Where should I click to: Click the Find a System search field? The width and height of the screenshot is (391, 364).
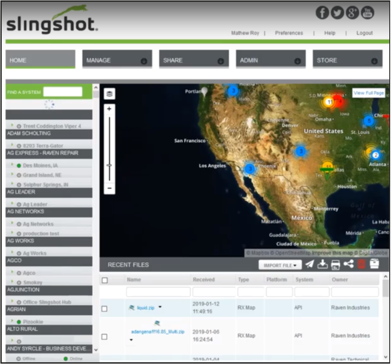click(x=63, y=92)
